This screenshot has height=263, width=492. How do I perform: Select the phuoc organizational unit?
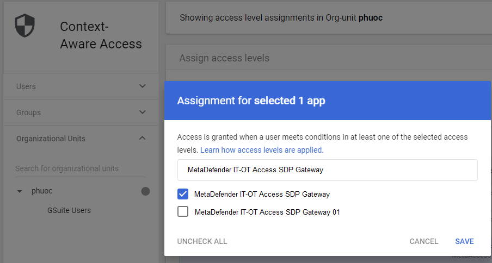click(42, 191)
